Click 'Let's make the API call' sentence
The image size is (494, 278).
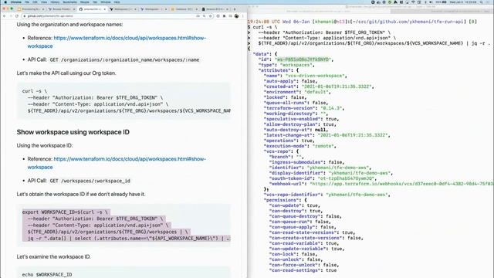pos(66,73)
